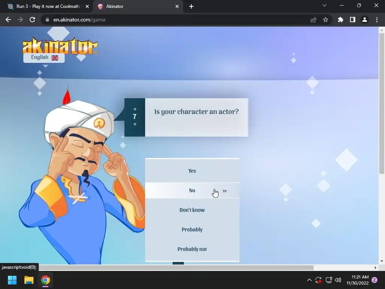The width and height of the screenshot is (385, 289).
Task: Click the Chrome taskbar icon
Action: (45, 280)
